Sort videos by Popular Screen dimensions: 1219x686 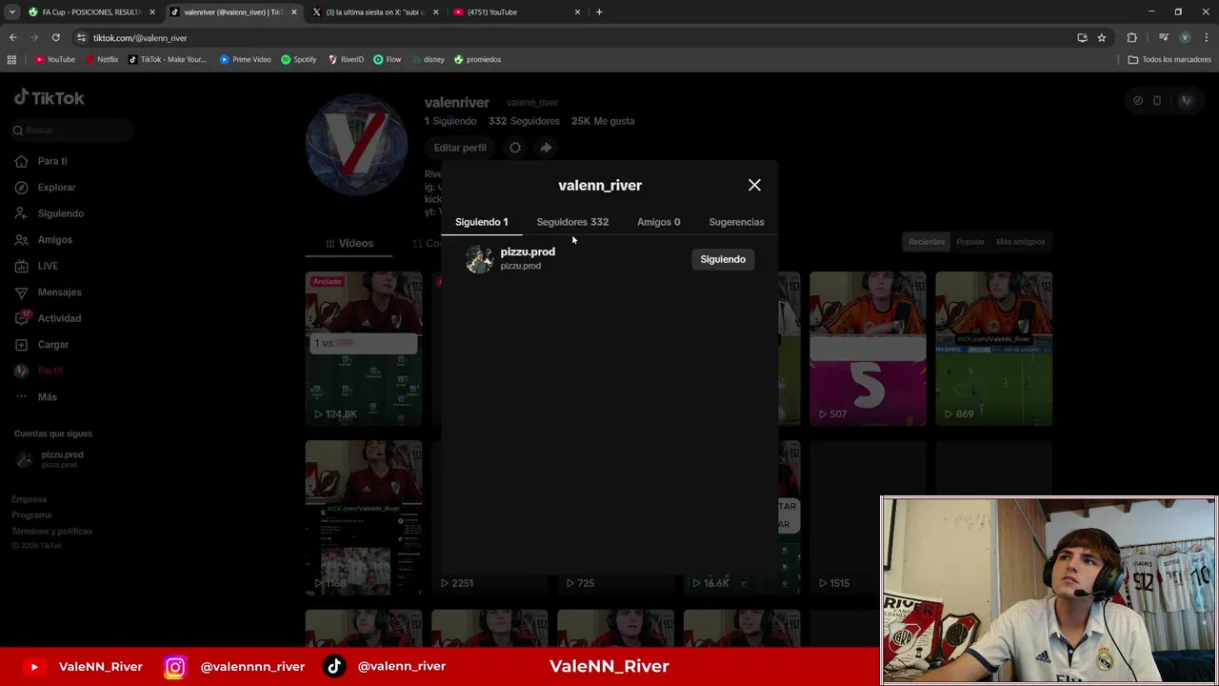point(970,242)
